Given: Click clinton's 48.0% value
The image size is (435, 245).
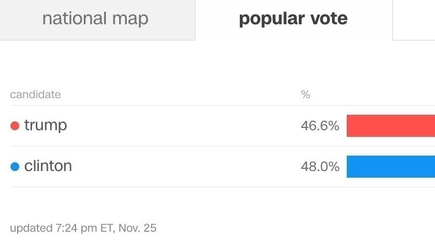Looking at the screenshot, I should [x=320, y=167].
